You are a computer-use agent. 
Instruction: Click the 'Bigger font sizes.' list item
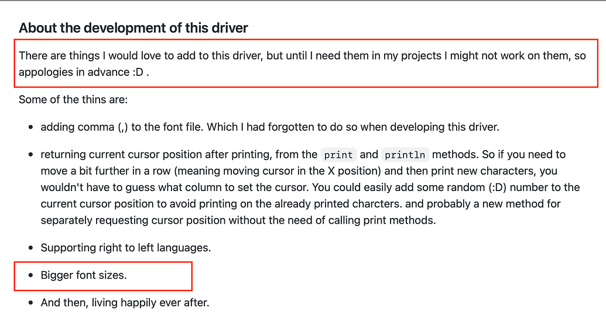(x=84, y=275)
